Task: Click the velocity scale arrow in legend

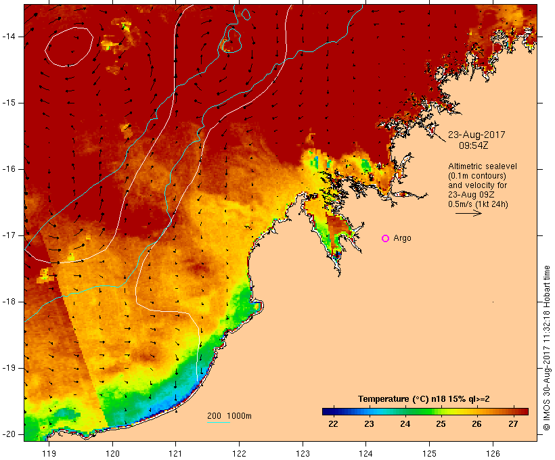Action: click(x=468, y=213)
